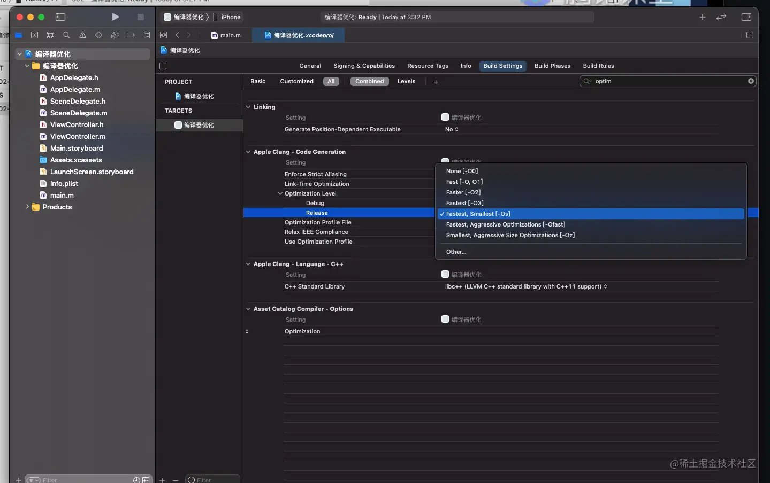Open the related items grid menu
Viewport: 770px width, 483px height.
point(164,35)
